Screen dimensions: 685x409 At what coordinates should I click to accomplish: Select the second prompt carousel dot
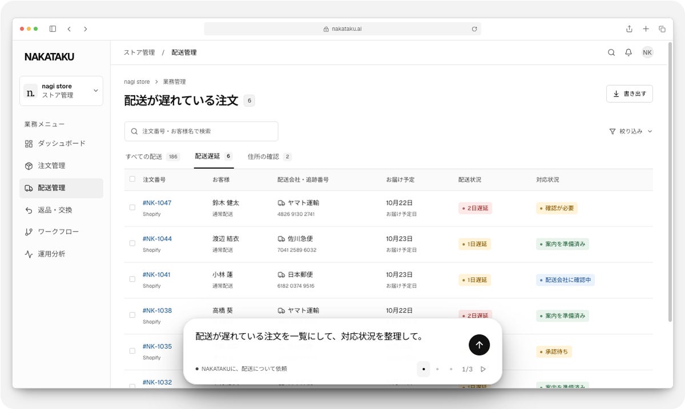(437, 369)
